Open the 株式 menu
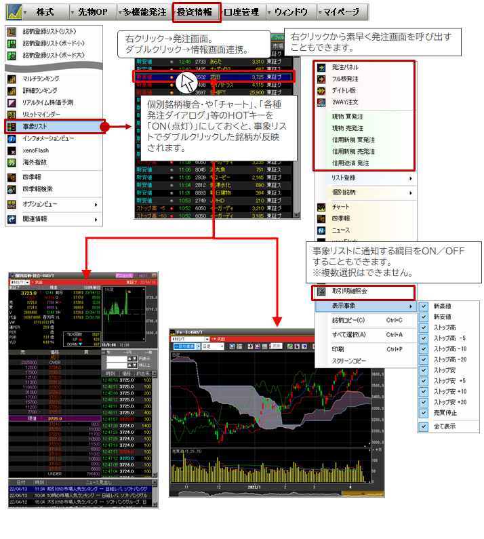484x539 pixels. click(x=45, y=12)
